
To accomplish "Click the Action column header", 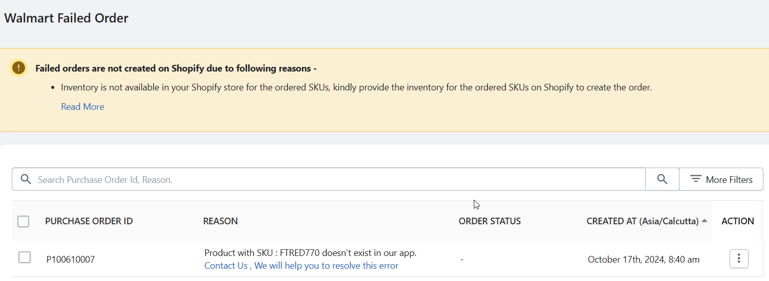I will click(x=738, y=221).
